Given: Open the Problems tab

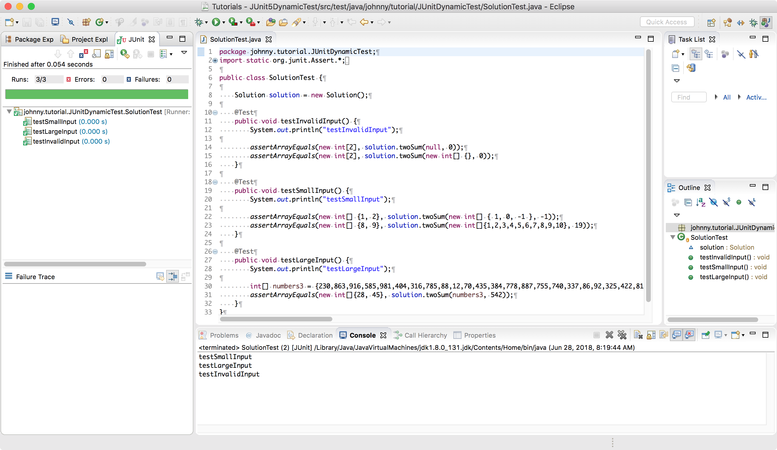Looking at the screenshot, I should pos(219,335).
